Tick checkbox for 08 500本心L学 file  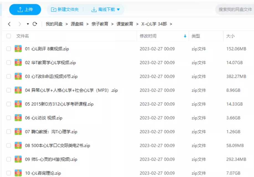pos(9,146)
